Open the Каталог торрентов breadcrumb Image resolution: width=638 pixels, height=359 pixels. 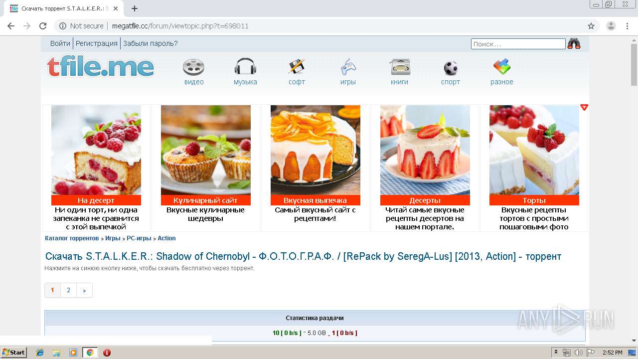(x=72, y=238)
